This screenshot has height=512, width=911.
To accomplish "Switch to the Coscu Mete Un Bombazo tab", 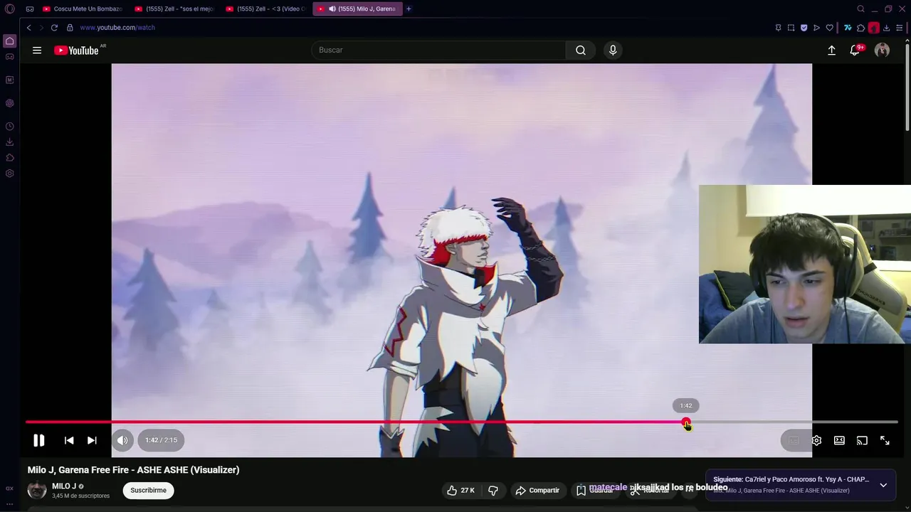I will (x=82, y=9).
